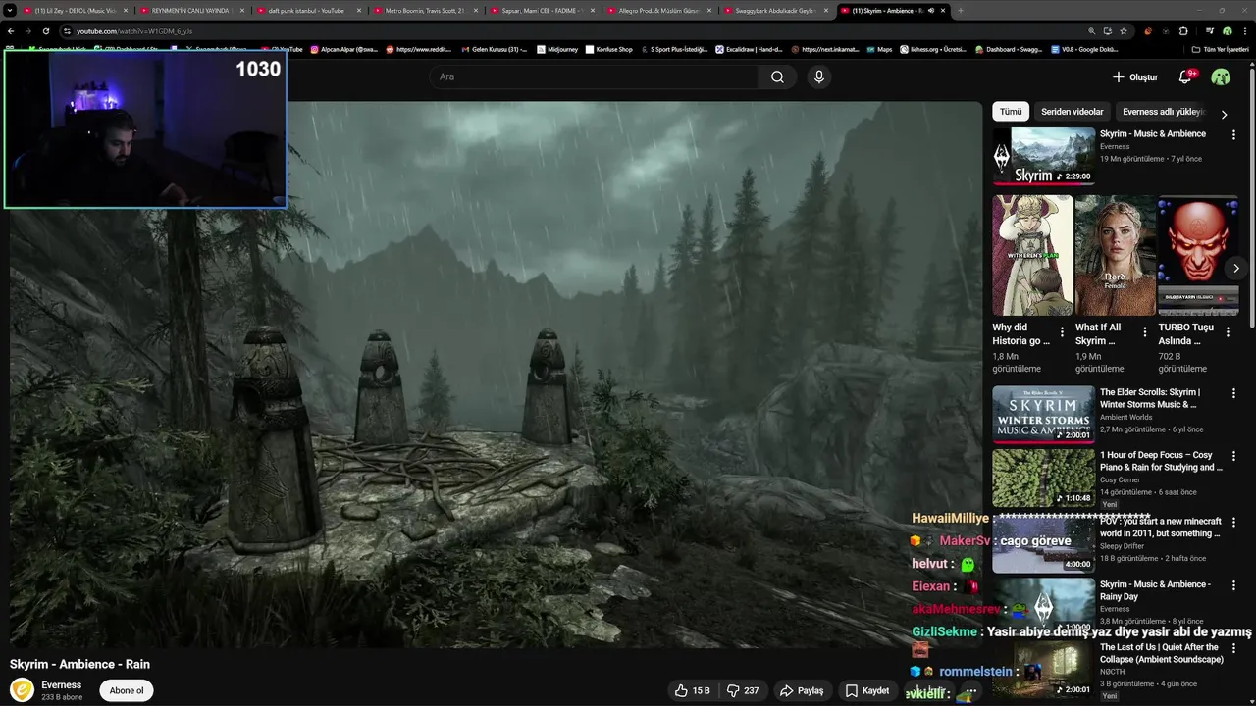Open the Oluştur create menu
1256x706 pixels.
click(x=1135, y=76)
